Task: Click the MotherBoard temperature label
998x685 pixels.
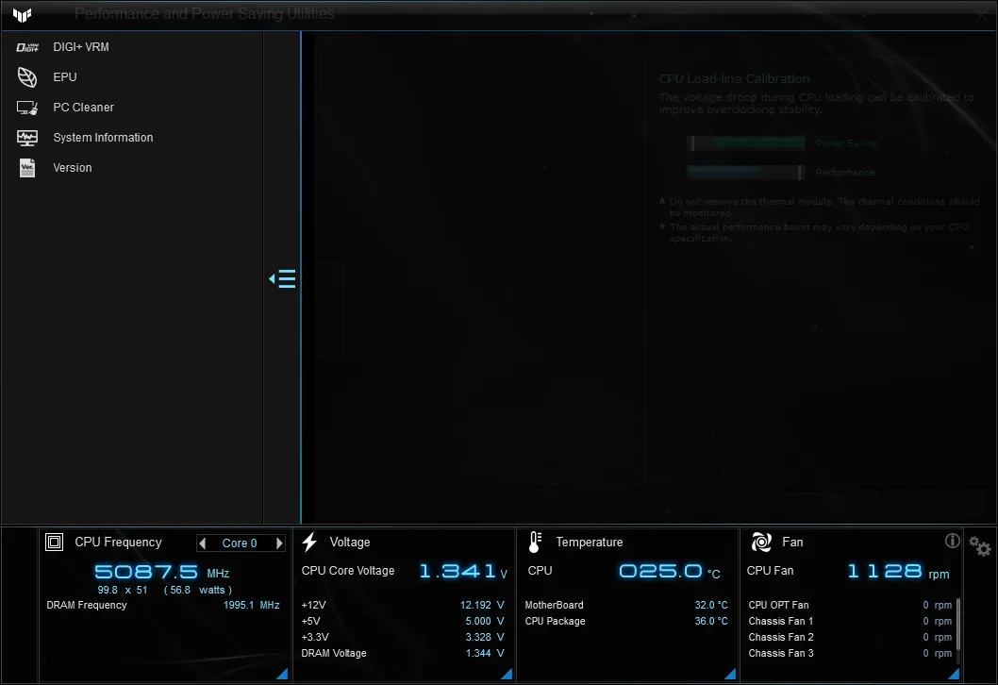Action: (x=554, y=606)
